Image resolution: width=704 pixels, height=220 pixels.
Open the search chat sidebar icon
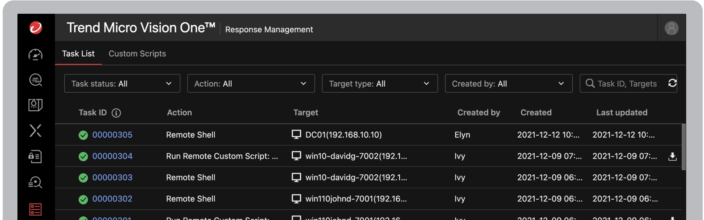point(36,80)
